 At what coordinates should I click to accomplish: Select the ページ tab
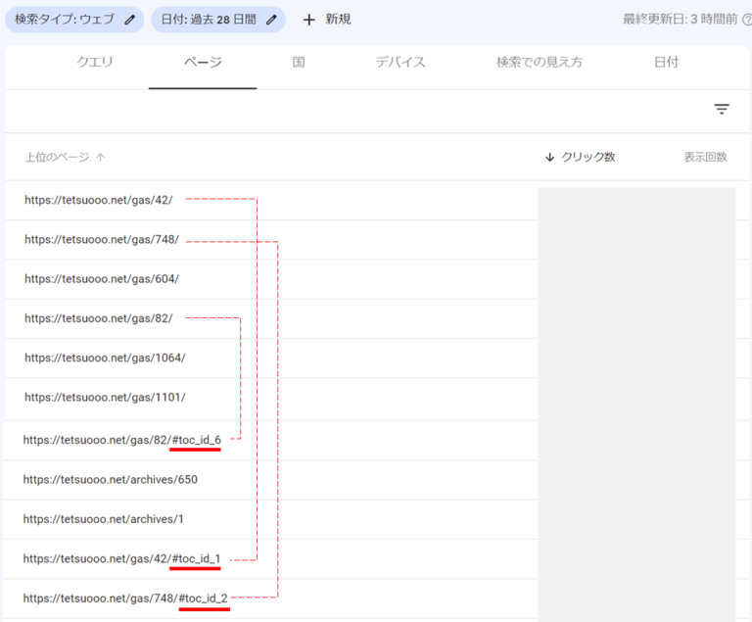point(203,63)
